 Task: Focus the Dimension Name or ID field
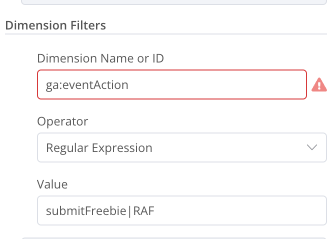coord(171,85)
